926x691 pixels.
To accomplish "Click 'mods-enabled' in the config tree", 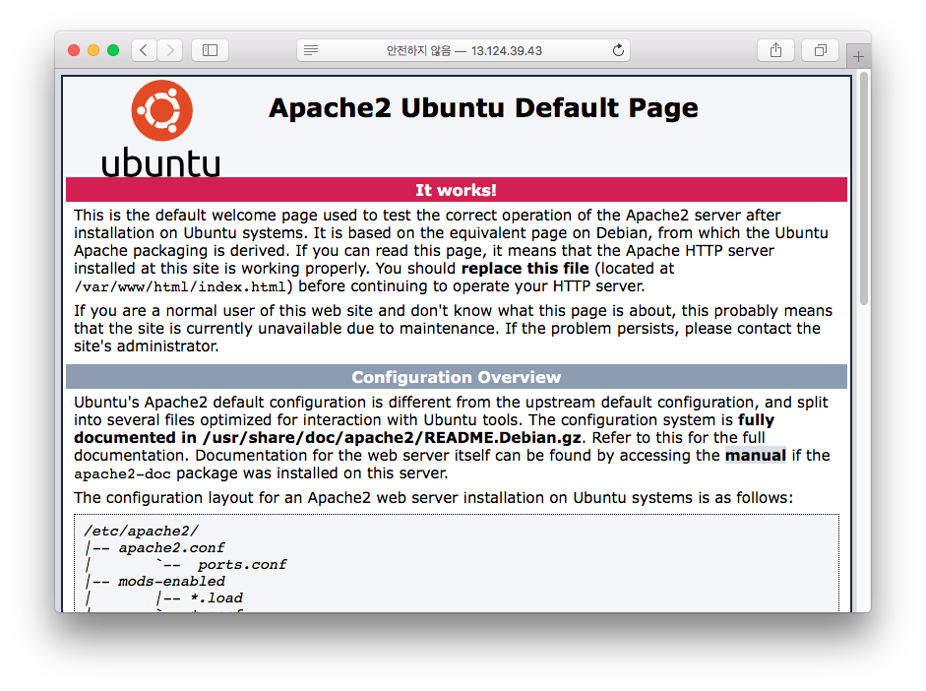I will (x=171, y=581).
